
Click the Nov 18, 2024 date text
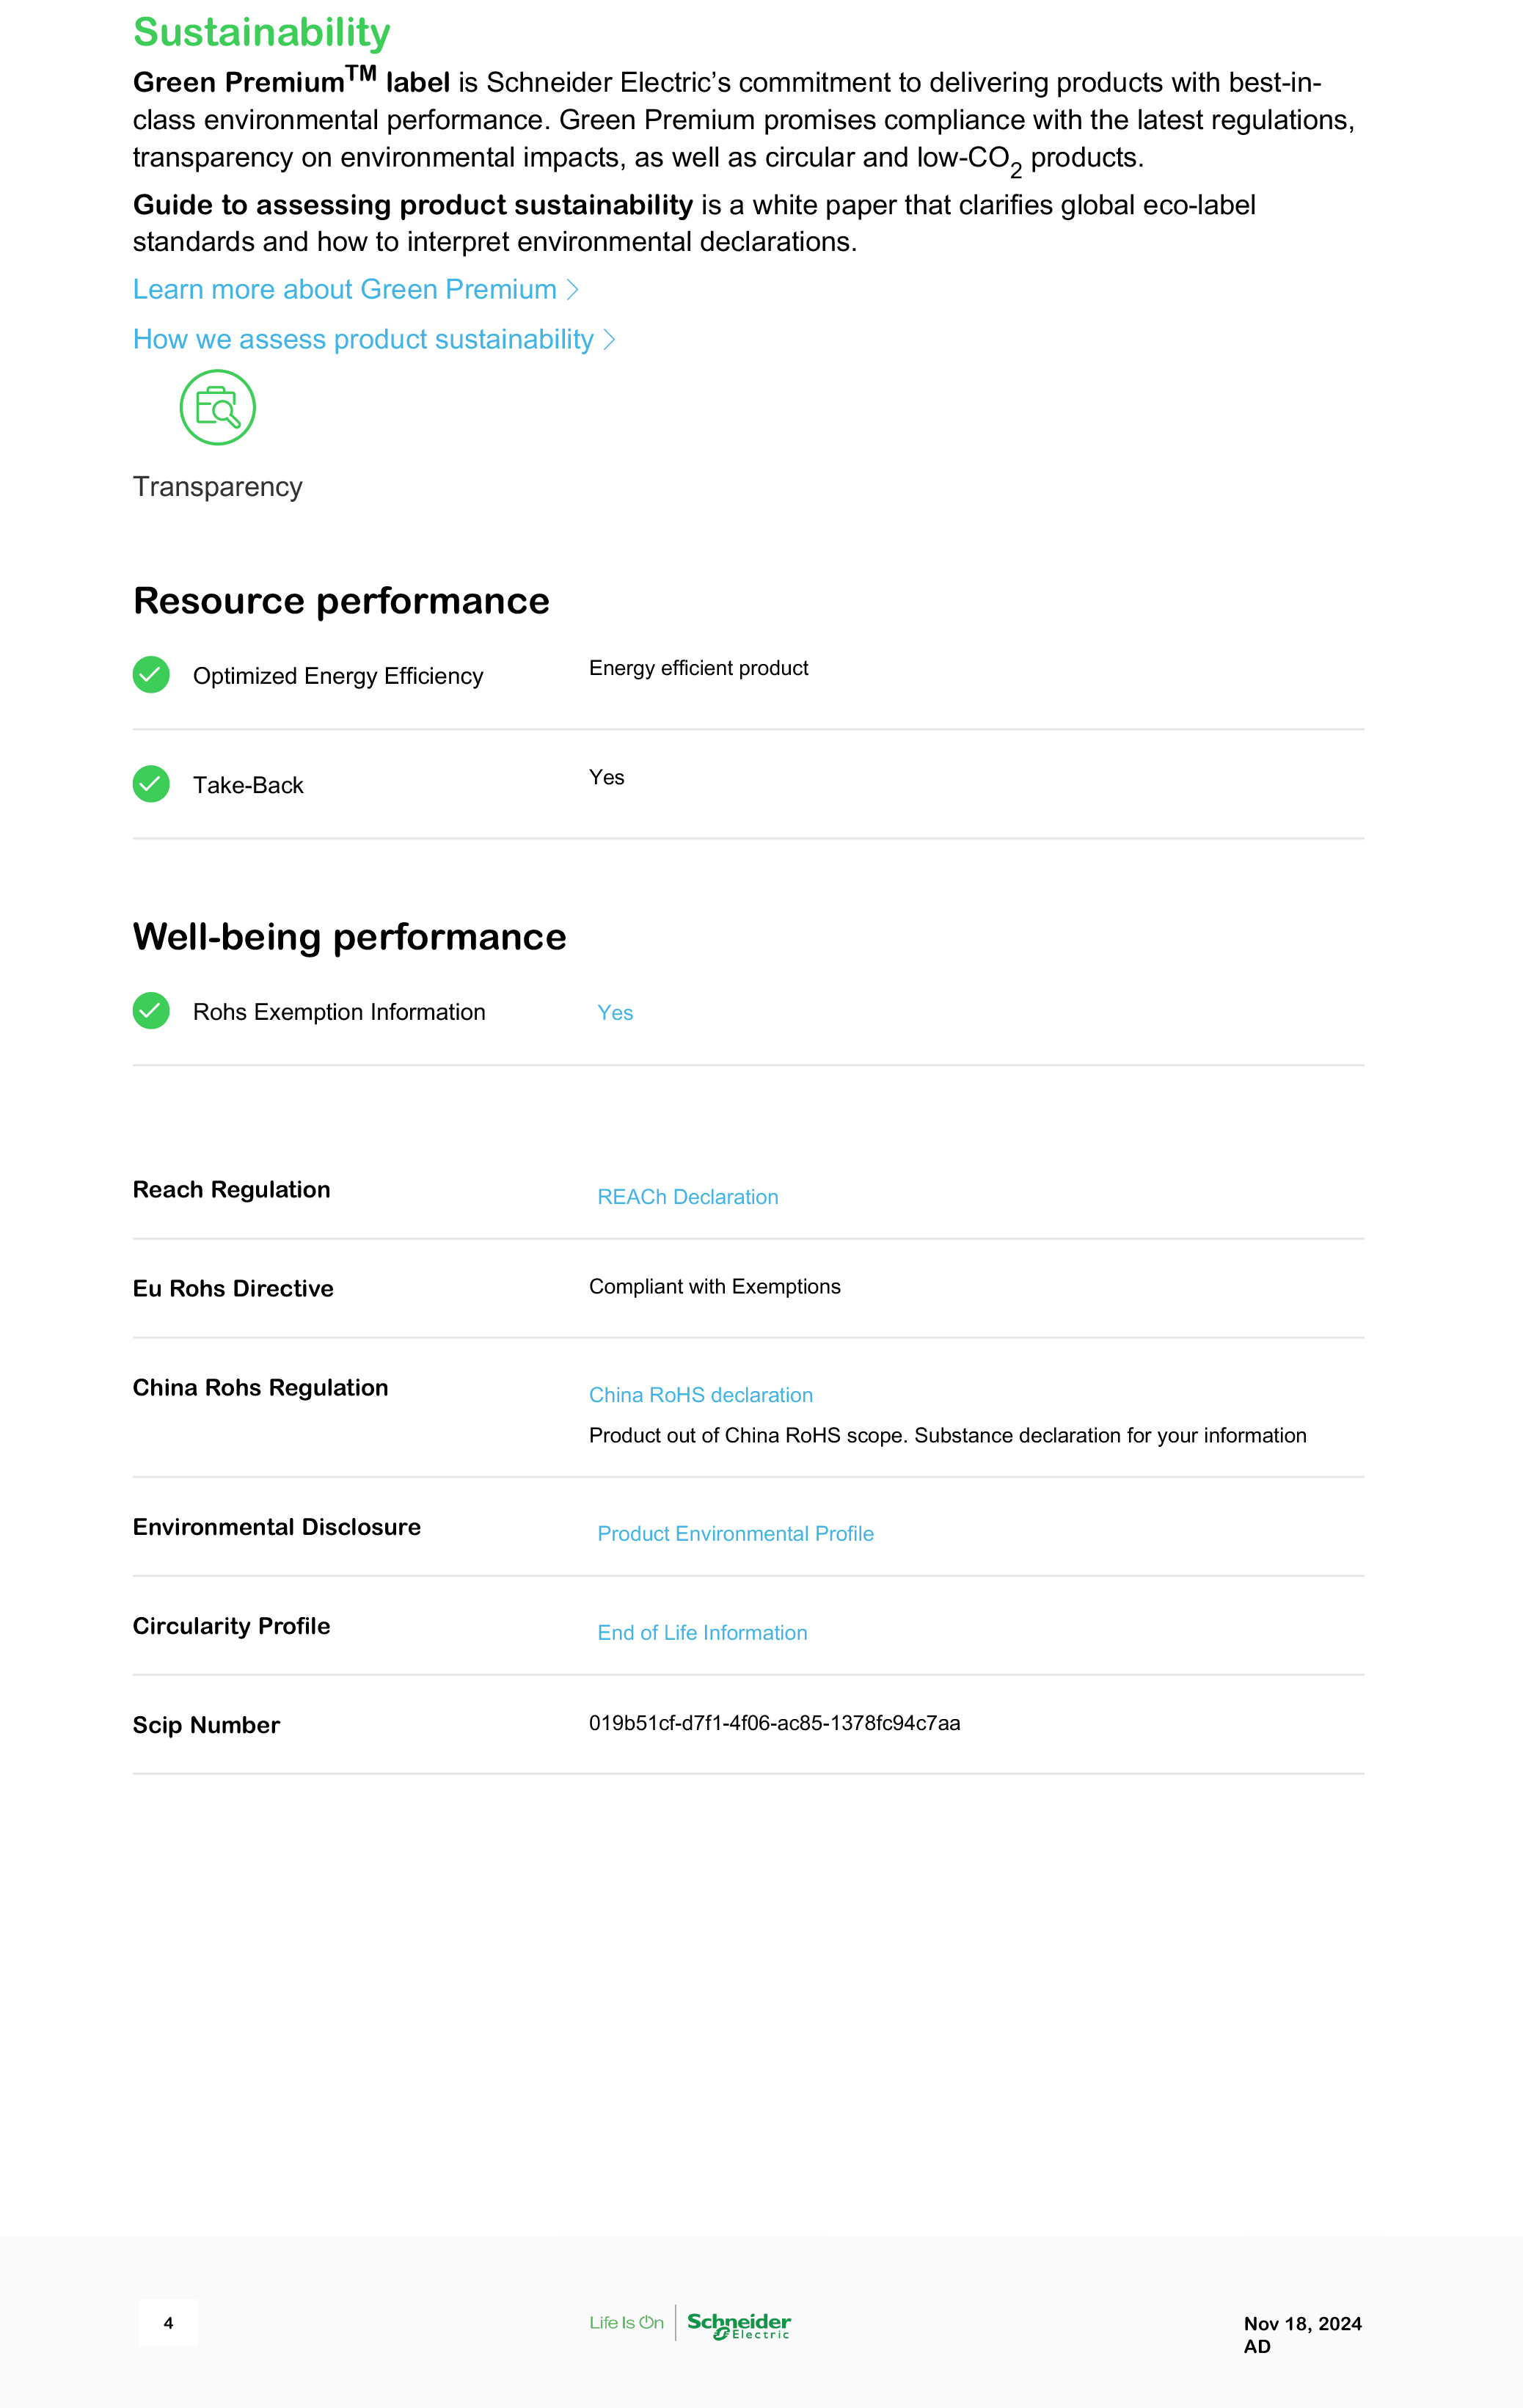tap(1302, 2323)
